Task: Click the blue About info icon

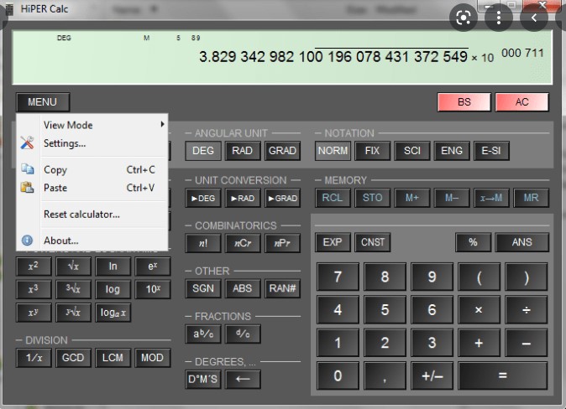Action: [27, 241]
